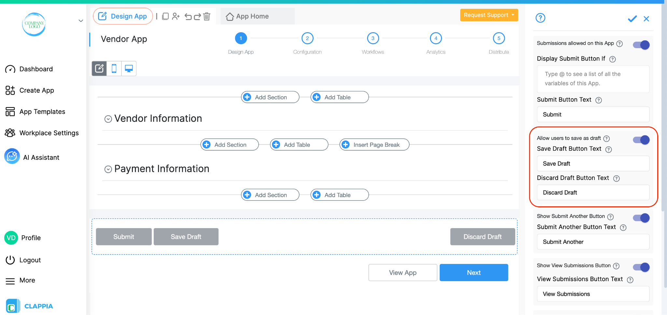The width and height of the screenshot is (667, 315).
Task: Turn off Allow users to save as draft
Action: [x=641, y=140]
